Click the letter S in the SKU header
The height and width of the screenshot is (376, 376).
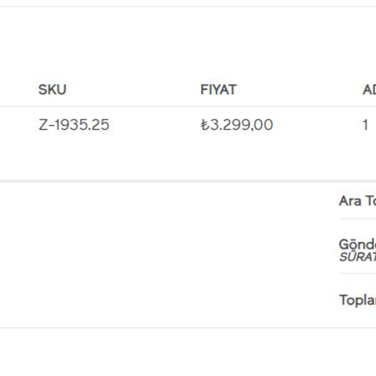click(43, 90)
